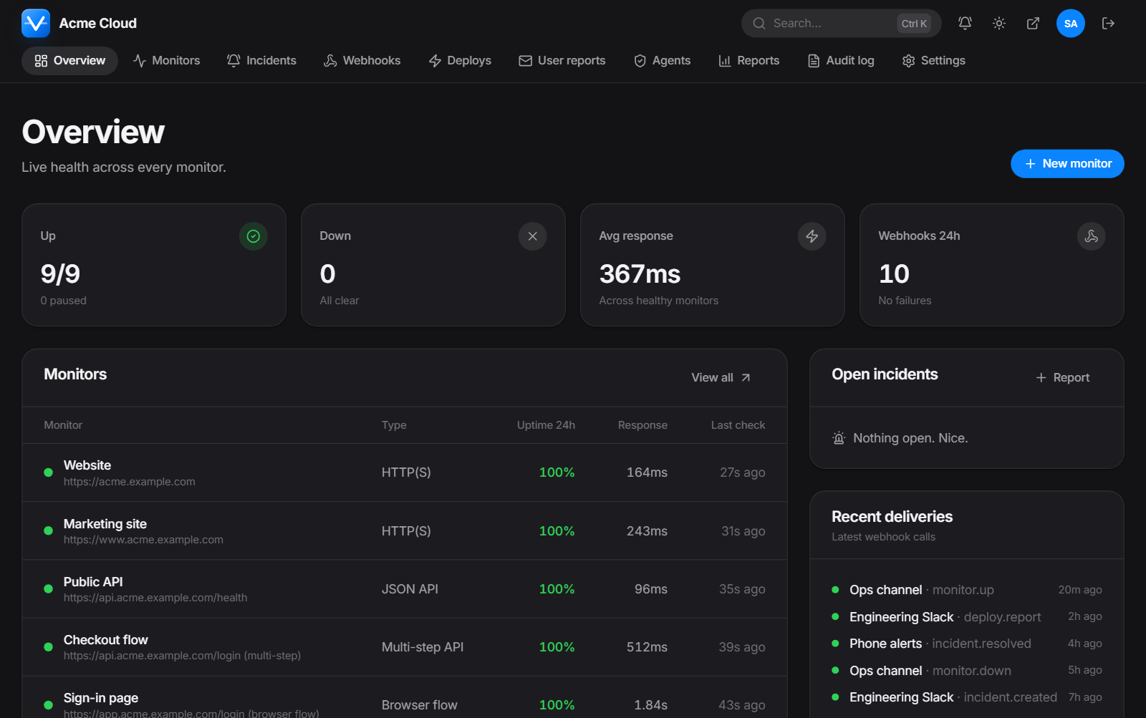The image size is (1146, 718).
Task: Click the Website green status dot
Action: point(48,472)
